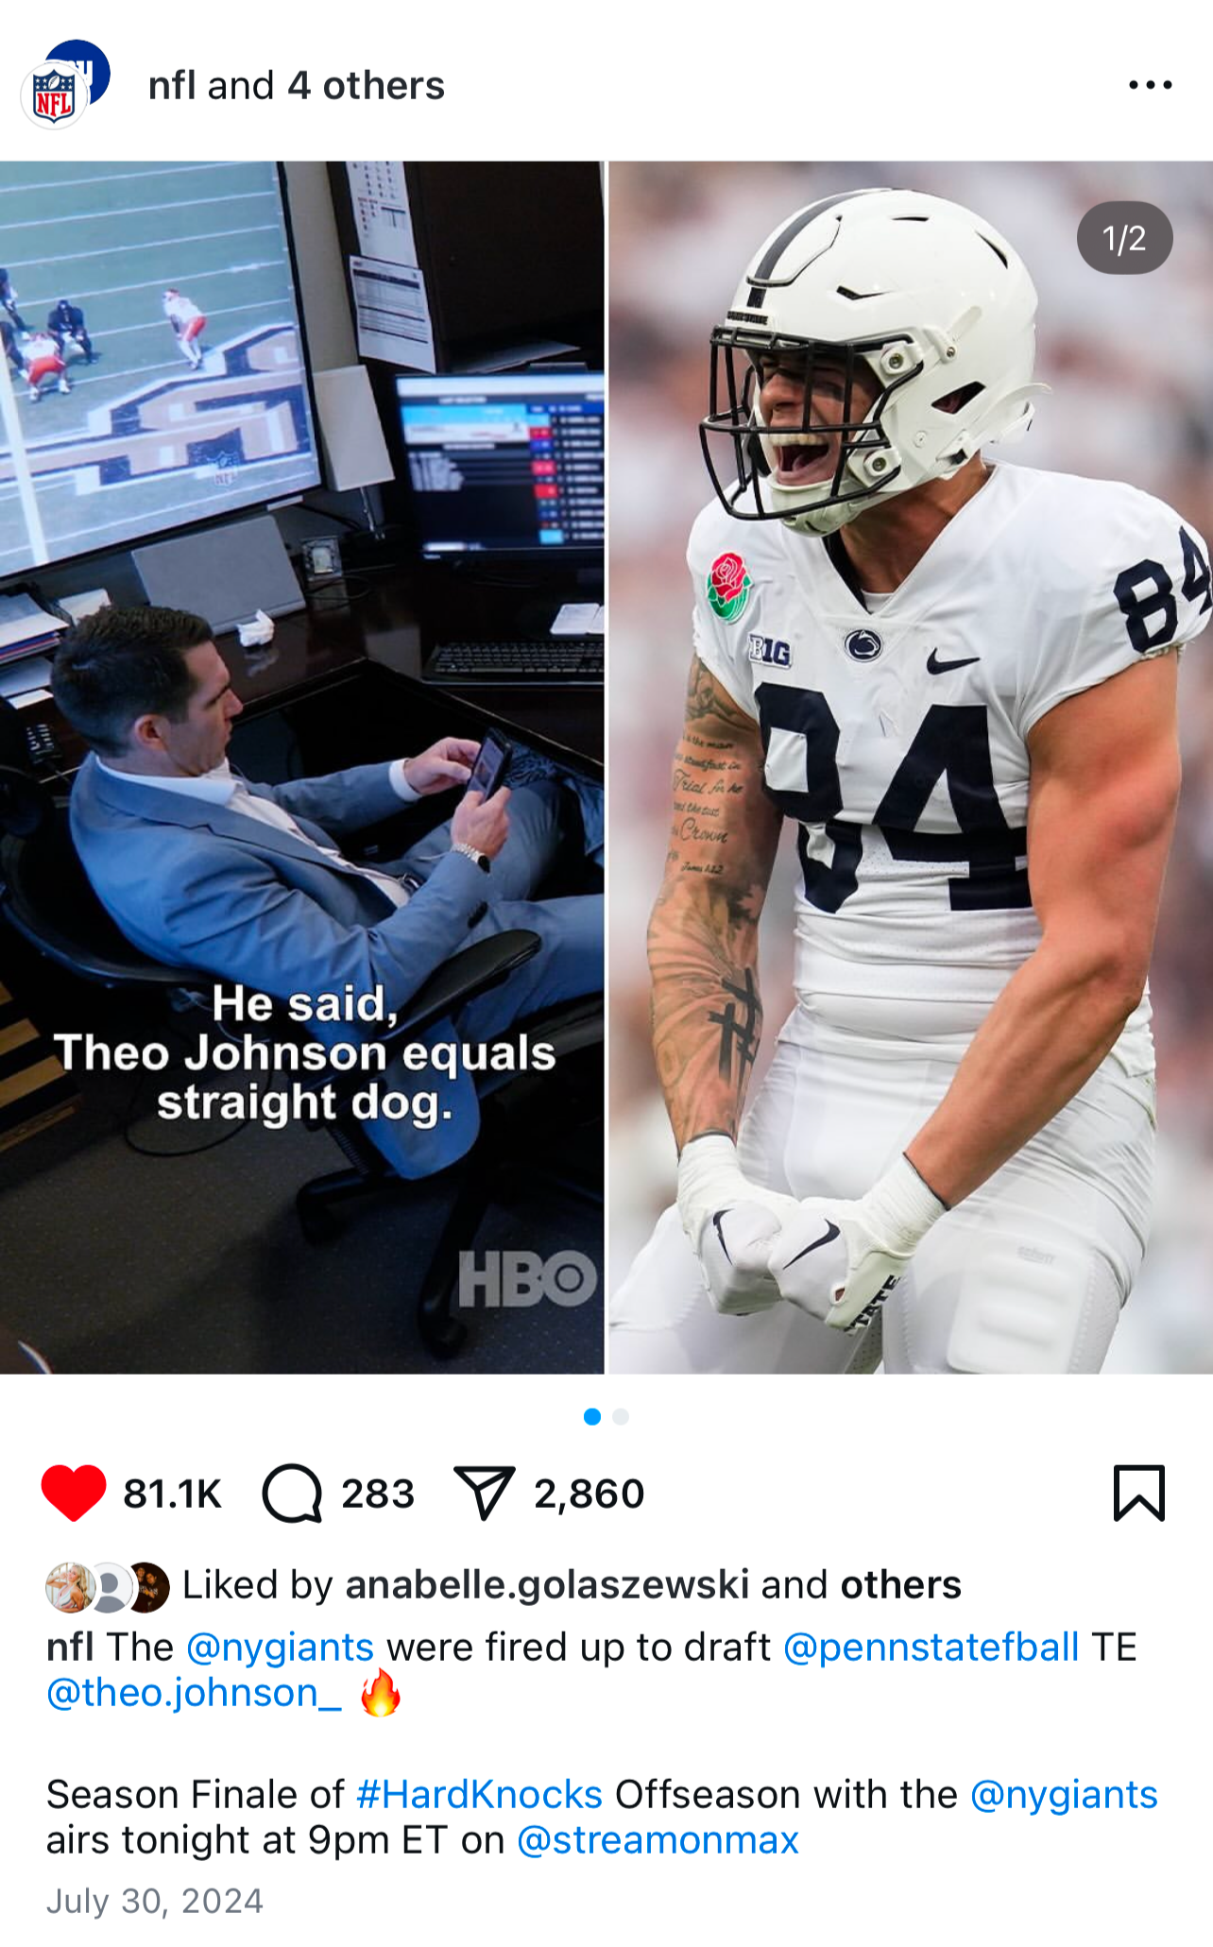Tap the NFL shield profile avatar
Screen dimensions: 1213x1947
click(x=55, y=95)
